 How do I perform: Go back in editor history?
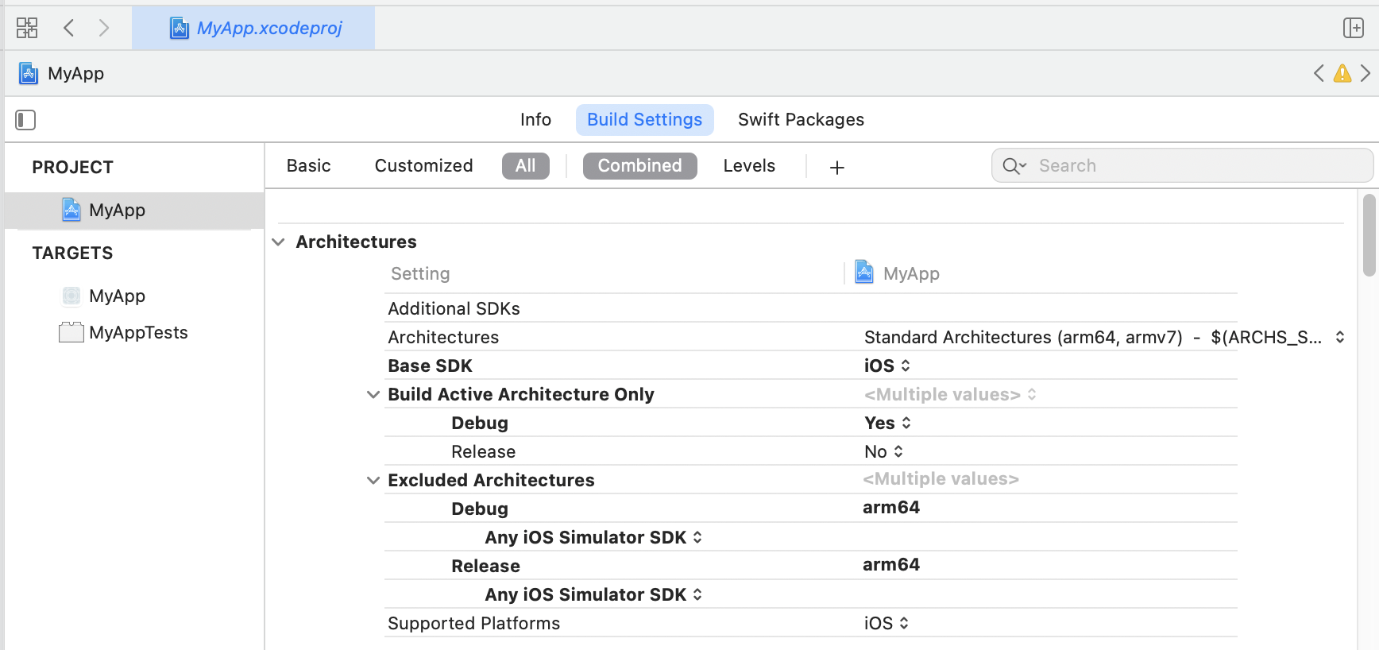69,28
